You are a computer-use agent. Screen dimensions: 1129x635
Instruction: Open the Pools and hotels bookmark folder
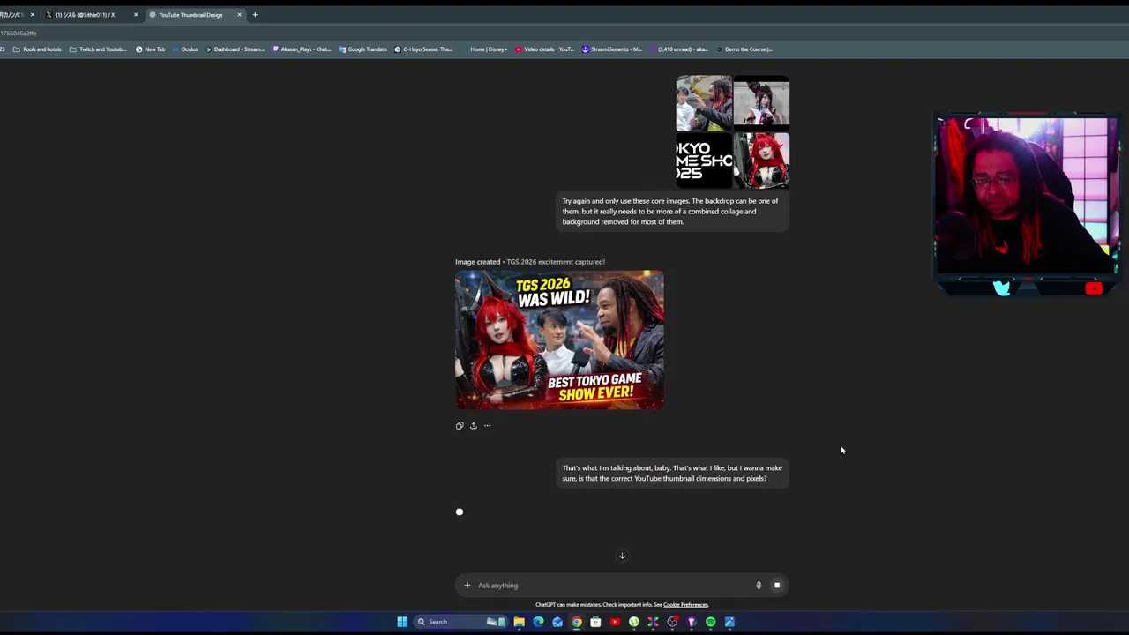[37, 49]
